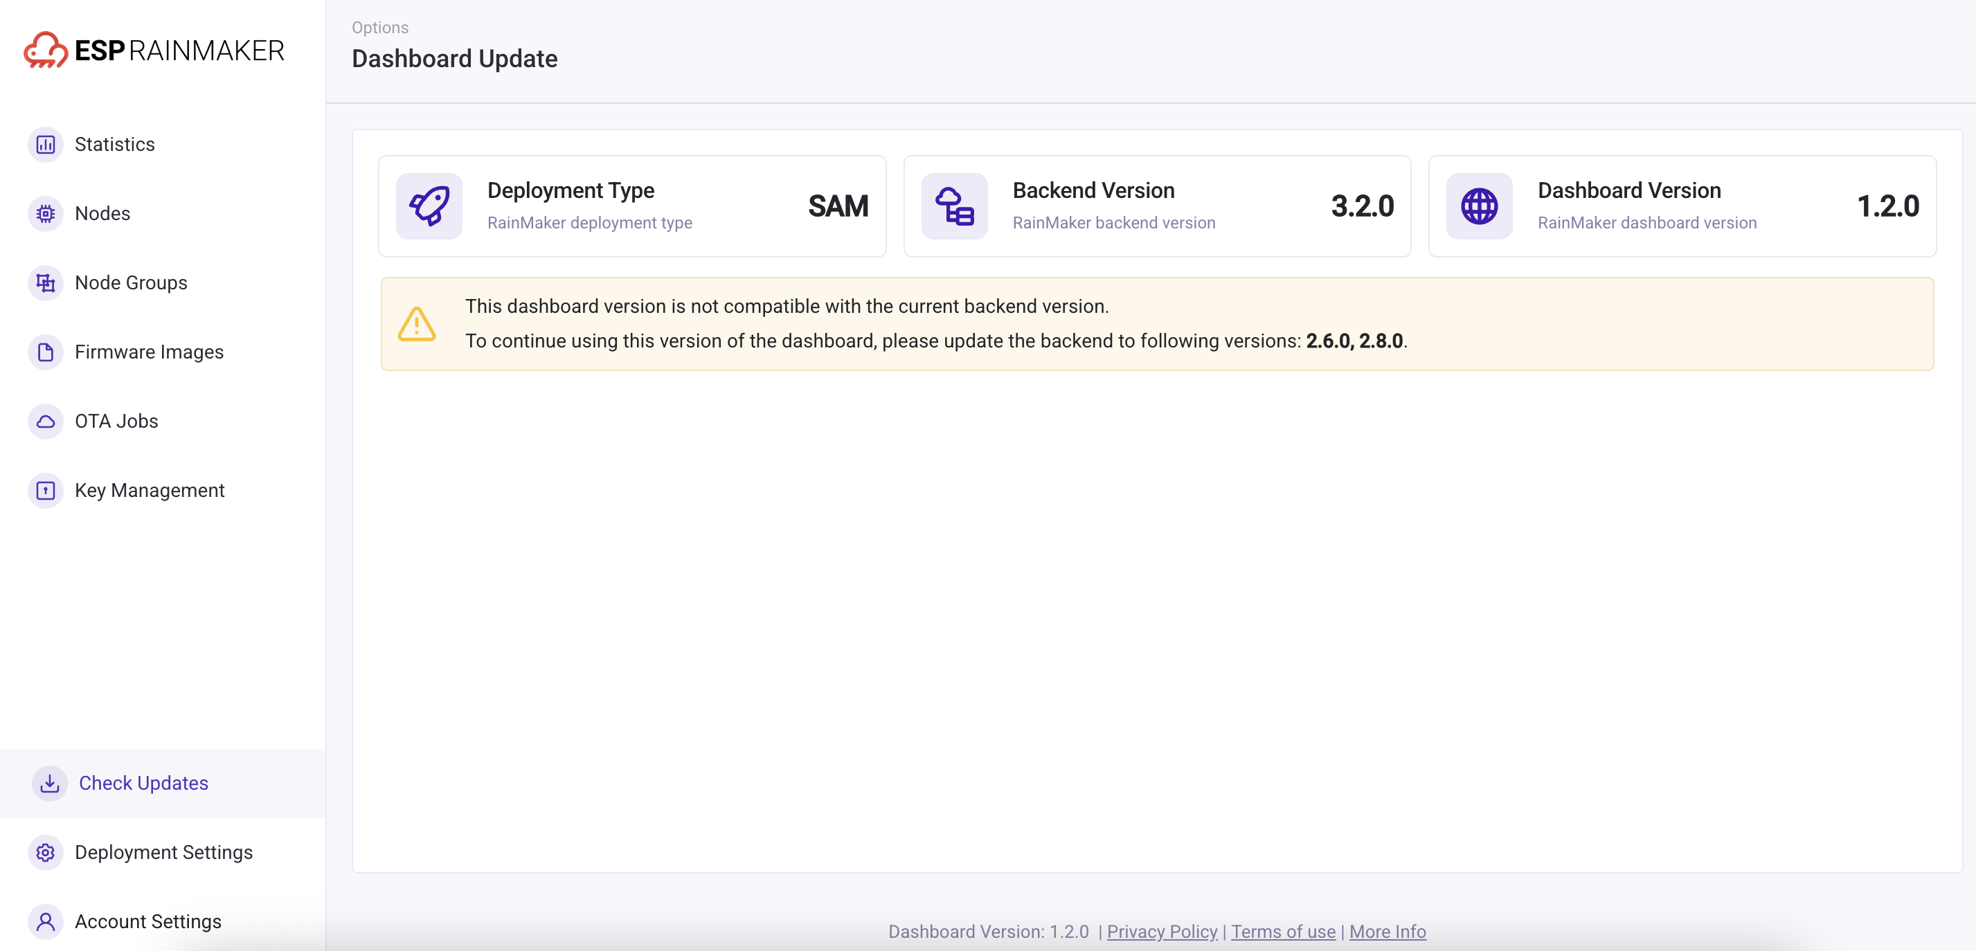This screenshot has width=1976, height=951.
Task: Open the Firmware Images menu item
Action: [x=149, y=352]
